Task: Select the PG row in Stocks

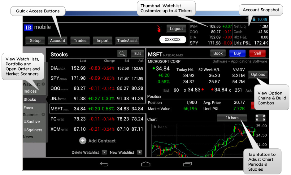Action: 97,119
